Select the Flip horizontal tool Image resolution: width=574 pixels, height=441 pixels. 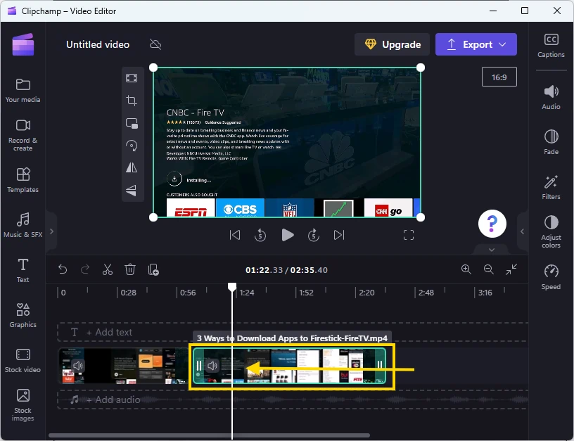(x=132, y=167)
